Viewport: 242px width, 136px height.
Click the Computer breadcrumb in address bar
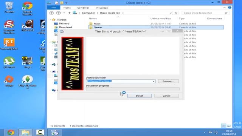click(x=88, y=13)
